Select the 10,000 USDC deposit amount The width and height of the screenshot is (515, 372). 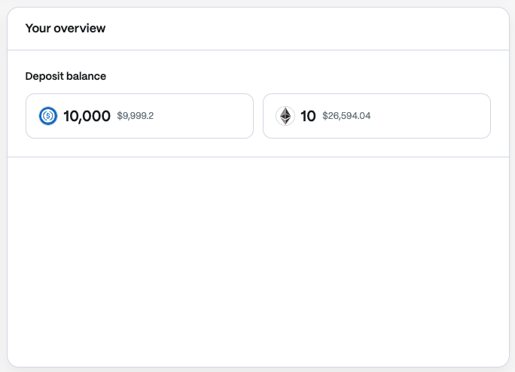click(87, 116)
